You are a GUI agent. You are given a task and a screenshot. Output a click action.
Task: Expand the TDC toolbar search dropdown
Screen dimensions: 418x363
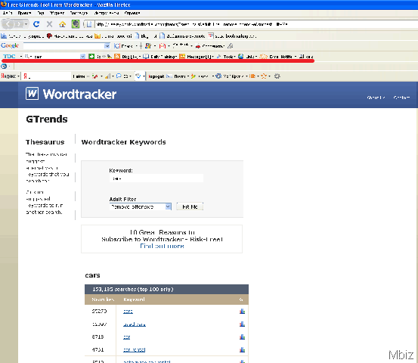[82, 56]
